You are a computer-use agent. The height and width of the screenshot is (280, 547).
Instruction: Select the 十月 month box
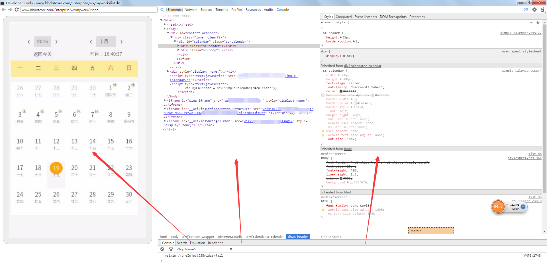coord(106,42)
